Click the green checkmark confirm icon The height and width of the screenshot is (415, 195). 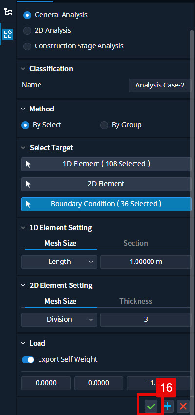click(151, 406)
